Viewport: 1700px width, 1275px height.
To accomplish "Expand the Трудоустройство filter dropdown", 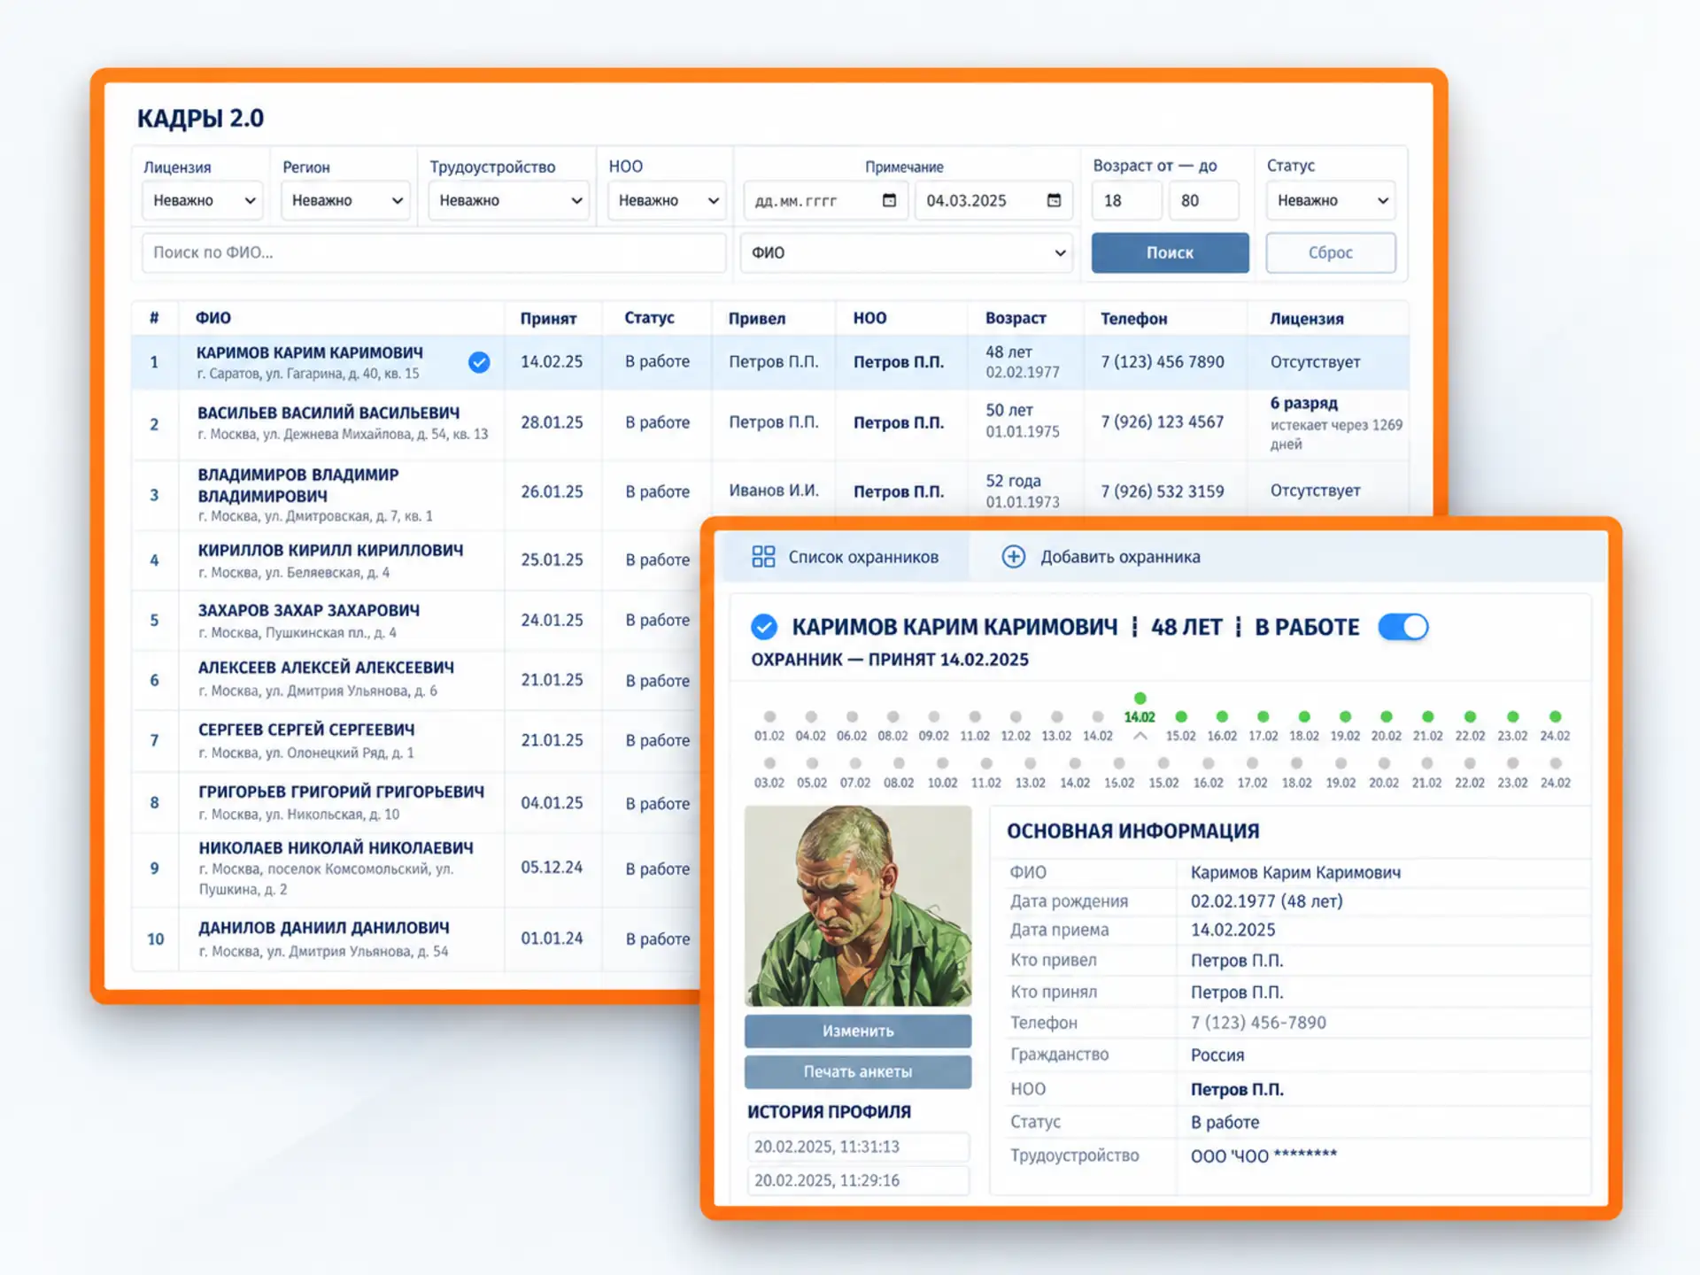I will coord(509,200).
